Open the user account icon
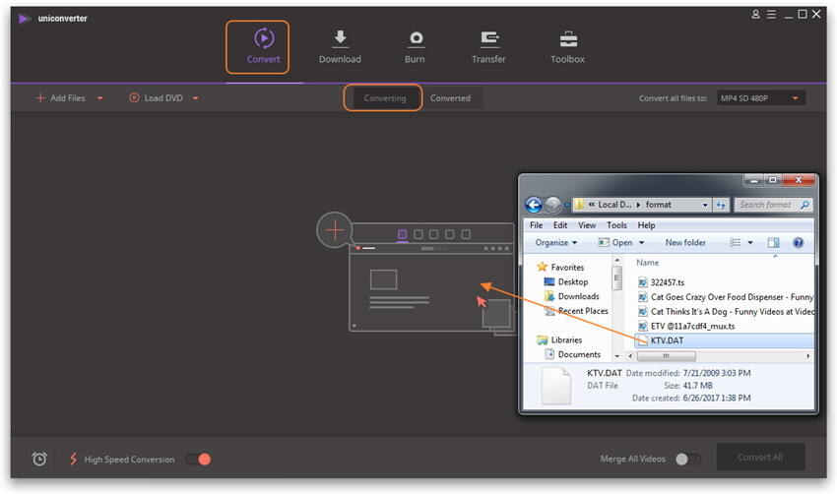 tap(756, 15)
